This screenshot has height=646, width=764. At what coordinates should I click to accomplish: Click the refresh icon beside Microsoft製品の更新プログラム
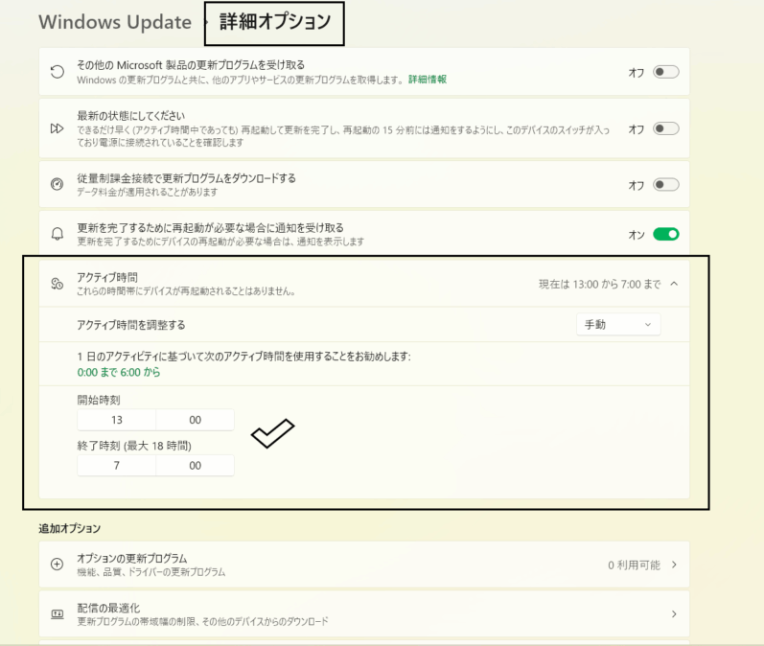coord(57,72)
